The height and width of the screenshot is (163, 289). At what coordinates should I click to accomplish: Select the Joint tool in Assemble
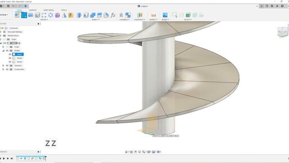point(121,15)
